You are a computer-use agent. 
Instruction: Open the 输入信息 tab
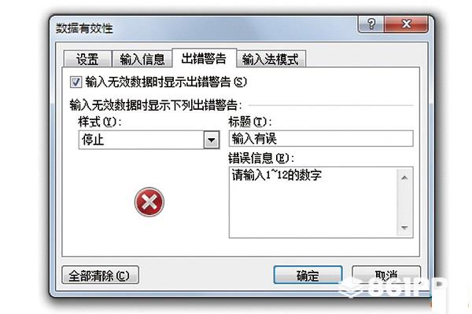142,59
